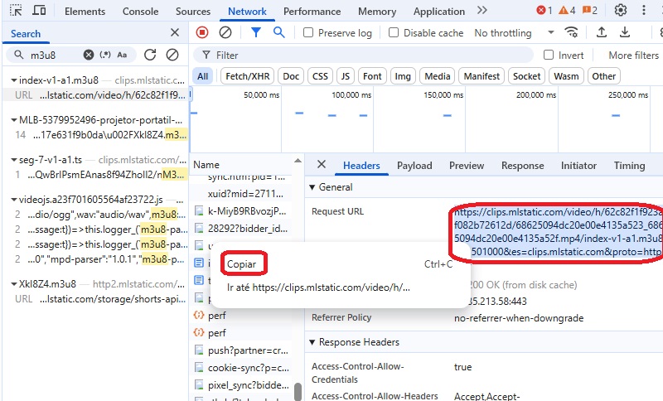Screen dimensions: 663x401
Task: Open the more tabs chevron
Action: (x=482, y=11)
